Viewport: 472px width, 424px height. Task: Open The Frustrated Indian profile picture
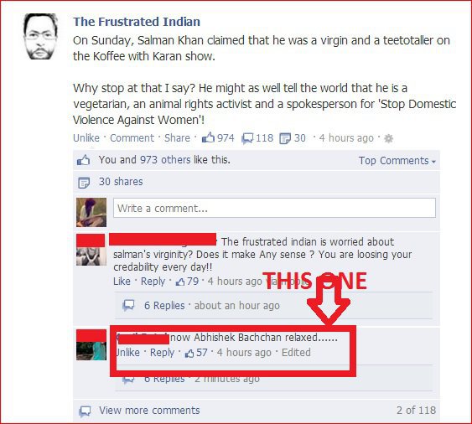click(x=40, y=36)
